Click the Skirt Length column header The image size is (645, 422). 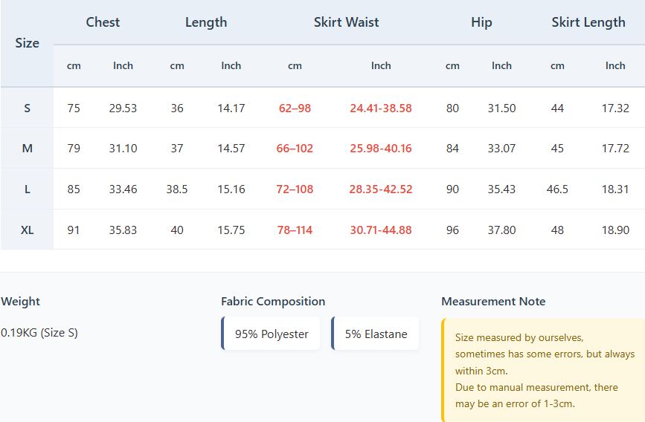click(x=588, y=22)
